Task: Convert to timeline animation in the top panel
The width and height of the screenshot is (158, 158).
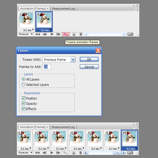Action: pos(130,34)
